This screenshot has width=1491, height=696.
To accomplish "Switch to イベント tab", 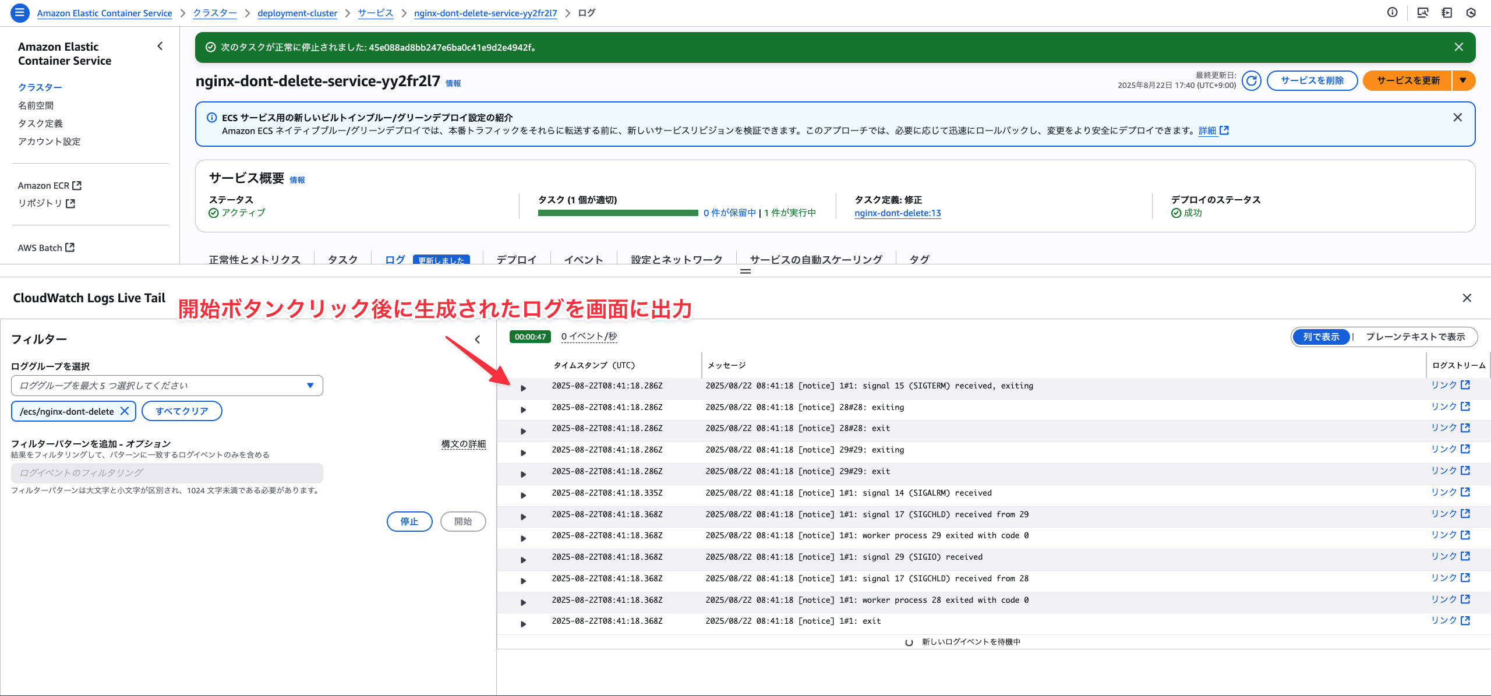I will coord(583,259).
